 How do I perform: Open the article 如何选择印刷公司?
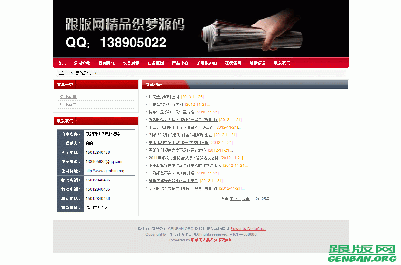163,97
